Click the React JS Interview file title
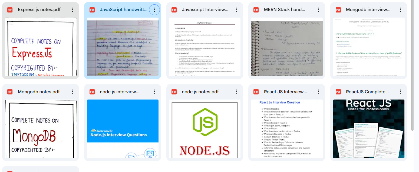The width and height of the screenshot is (419, 172). 285,92
